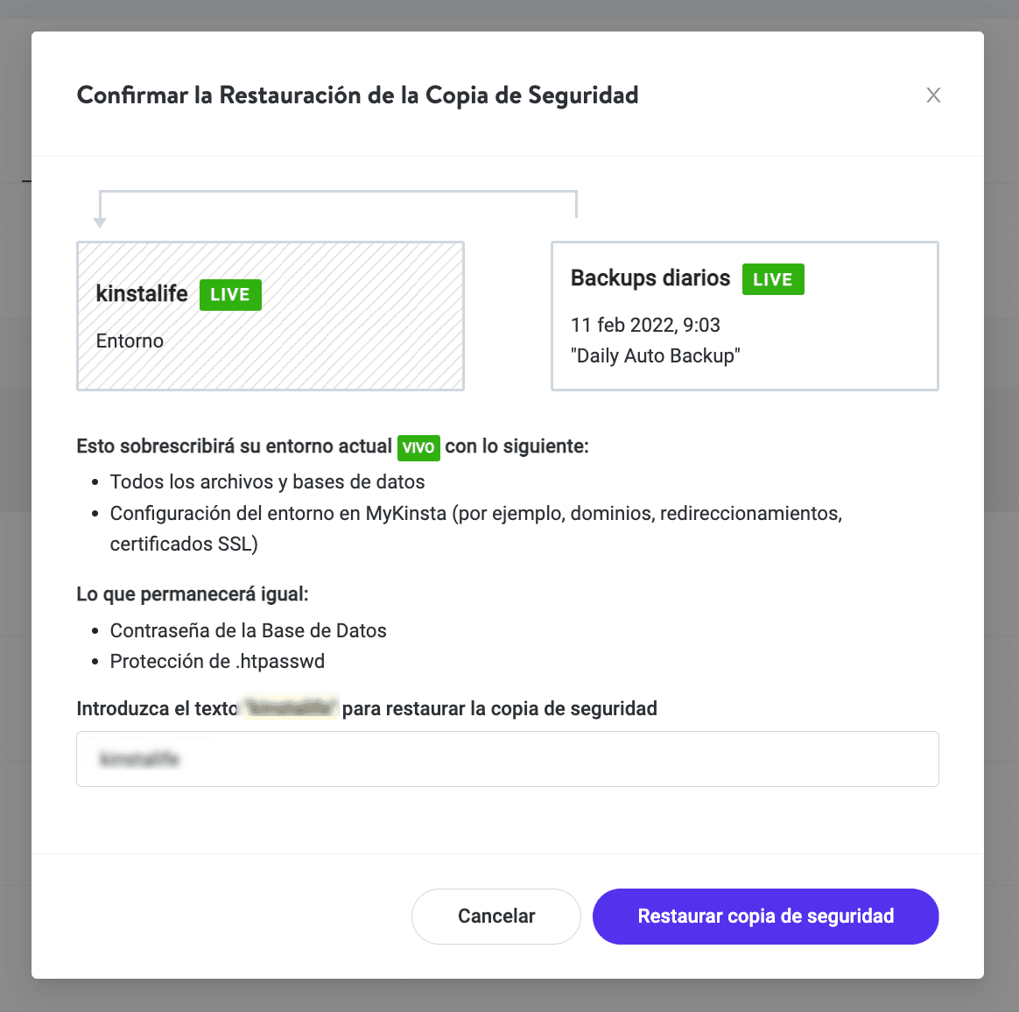Click the LIVE badge beside Backups diarios
Image resolution: width=1019 pixels, height=1012 pixels.
click(x=773, y=279)
